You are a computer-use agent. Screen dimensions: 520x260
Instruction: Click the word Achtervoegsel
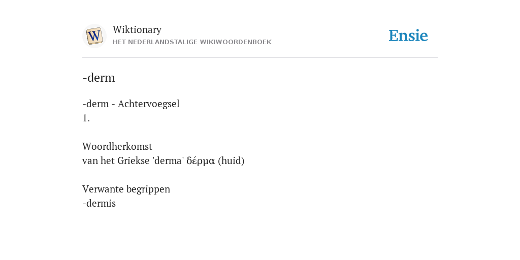click(x=149, y=104)
